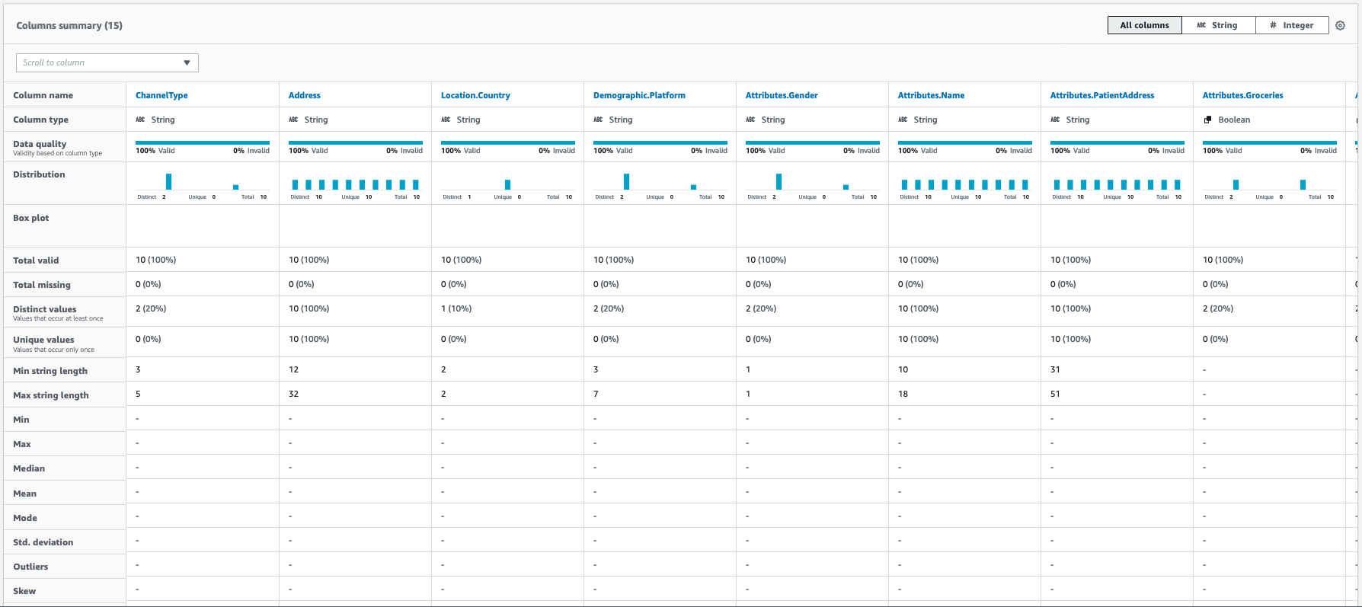Click the ChannelType data quality bar
This screenshot has height=607, width=1362.
[x=203, y=142]
